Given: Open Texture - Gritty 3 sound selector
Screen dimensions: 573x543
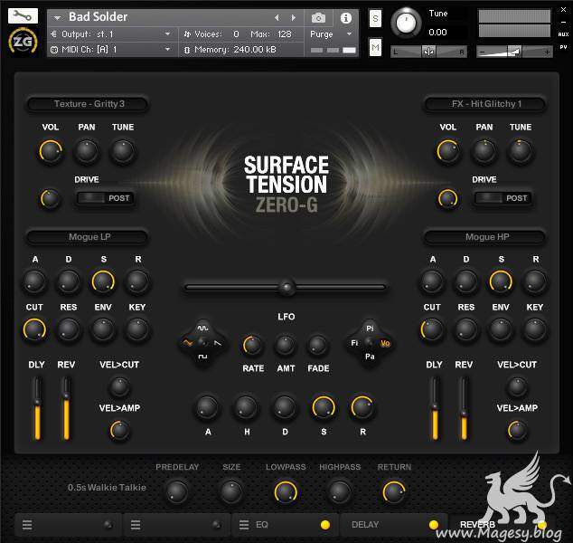Looking at the screenshot, I should pos(88,104).
